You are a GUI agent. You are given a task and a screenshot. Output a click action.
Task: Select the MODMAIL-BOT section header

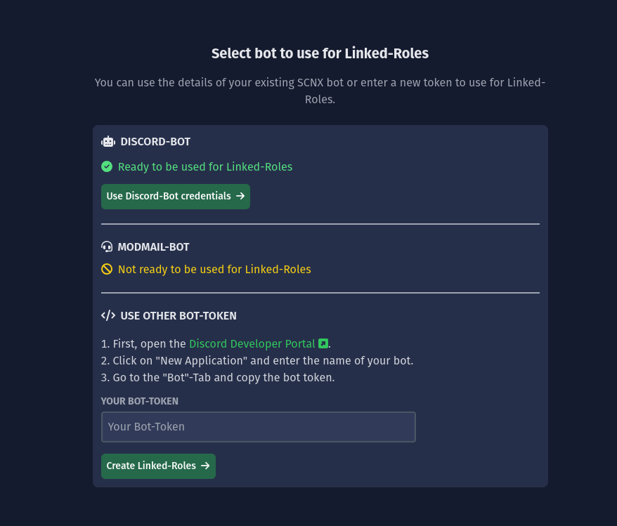(x=153, y=246)
